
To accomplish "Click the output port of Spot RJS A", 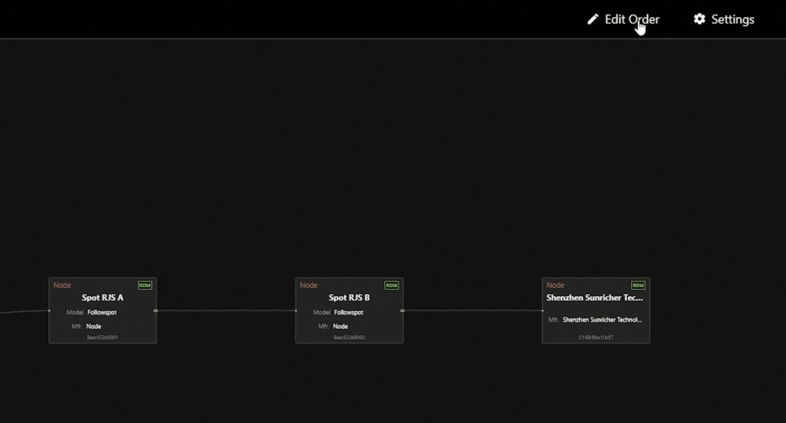I will 156,311.
